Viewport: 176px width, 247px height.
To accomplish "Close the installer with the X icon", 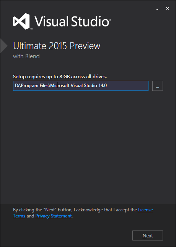I will pyautogui.click(x=168, y=8).
